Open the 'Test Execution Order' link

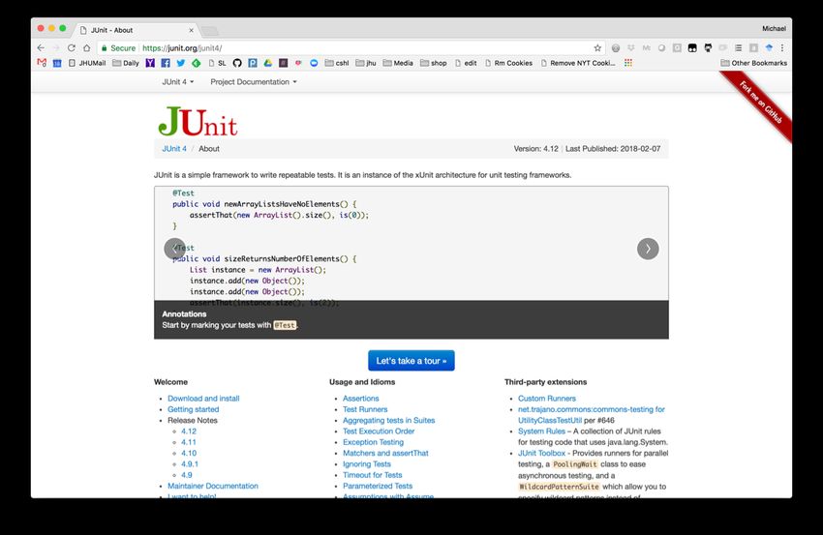(379, 431)
